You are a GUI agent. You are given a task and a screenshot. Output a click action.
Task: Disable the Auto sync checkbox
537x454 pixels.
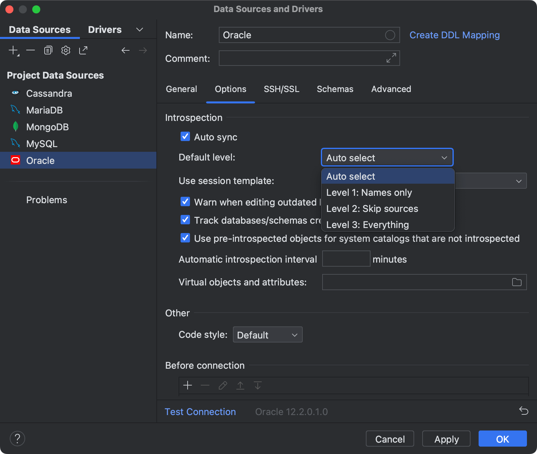(x=185, y=136)
